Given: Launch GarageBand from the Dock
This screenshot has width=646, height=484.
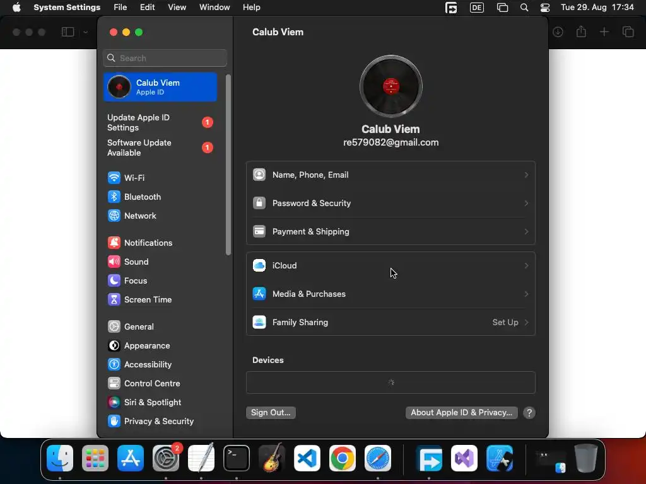Looking at the screenshot, I should coord(272,458).
